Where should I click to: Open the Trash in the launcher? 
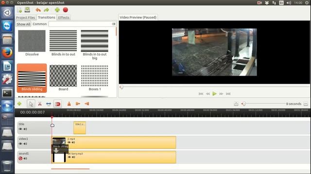[7, 166]
